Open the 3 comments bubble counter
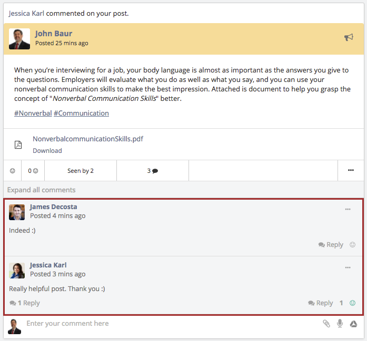 point(153,171)
